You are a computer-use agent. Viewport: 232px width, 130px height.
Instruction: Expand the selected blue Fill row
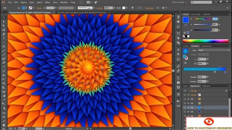[x=188, y=108]
